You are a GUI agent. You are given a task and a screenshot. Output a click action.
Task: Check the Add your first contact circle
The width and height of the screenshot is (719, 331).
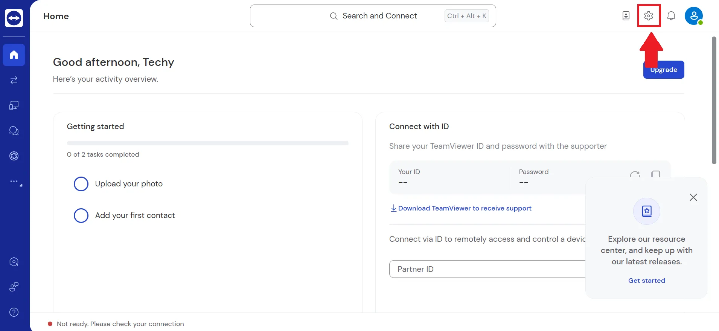click(x=81, y=215)
